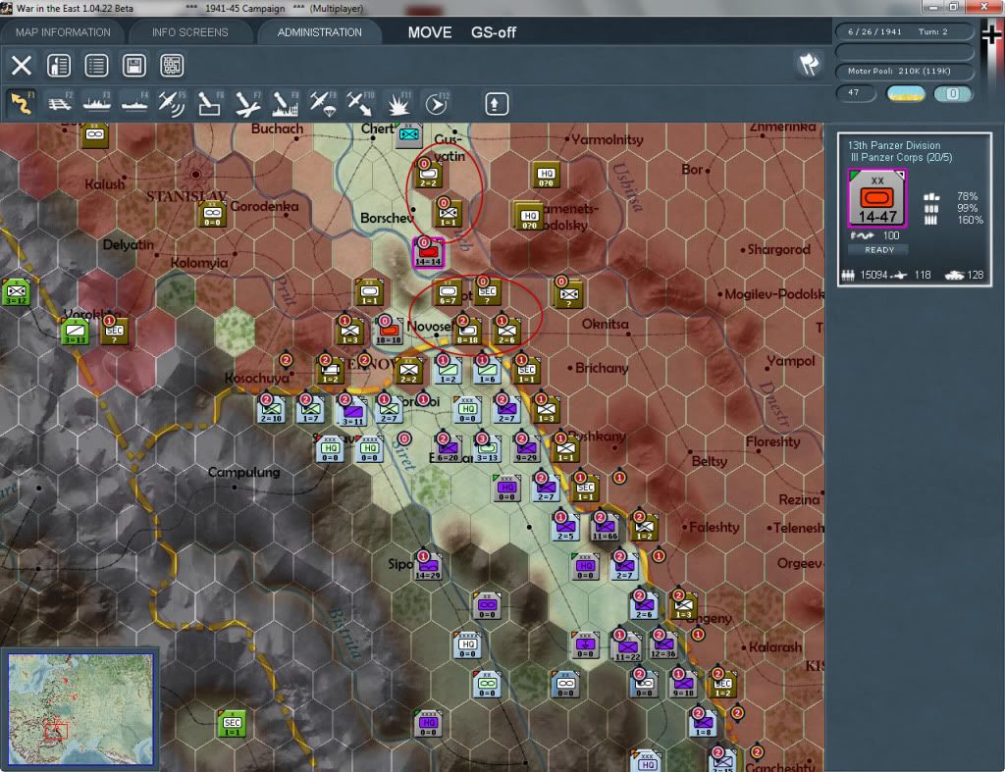Open the options list icon
Screen dimensions: 1005x772
click(x=96, y=66)
